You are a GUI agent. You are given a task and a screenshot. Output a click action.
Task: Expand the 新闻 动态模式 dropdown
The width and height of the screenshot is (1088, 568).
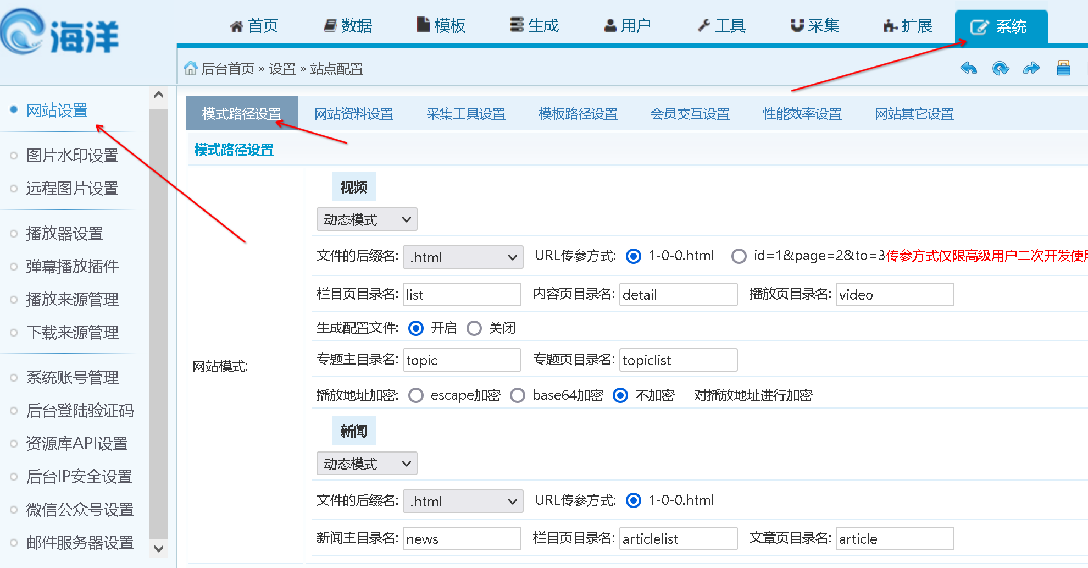pyautogui.click(x=367, y=464)
